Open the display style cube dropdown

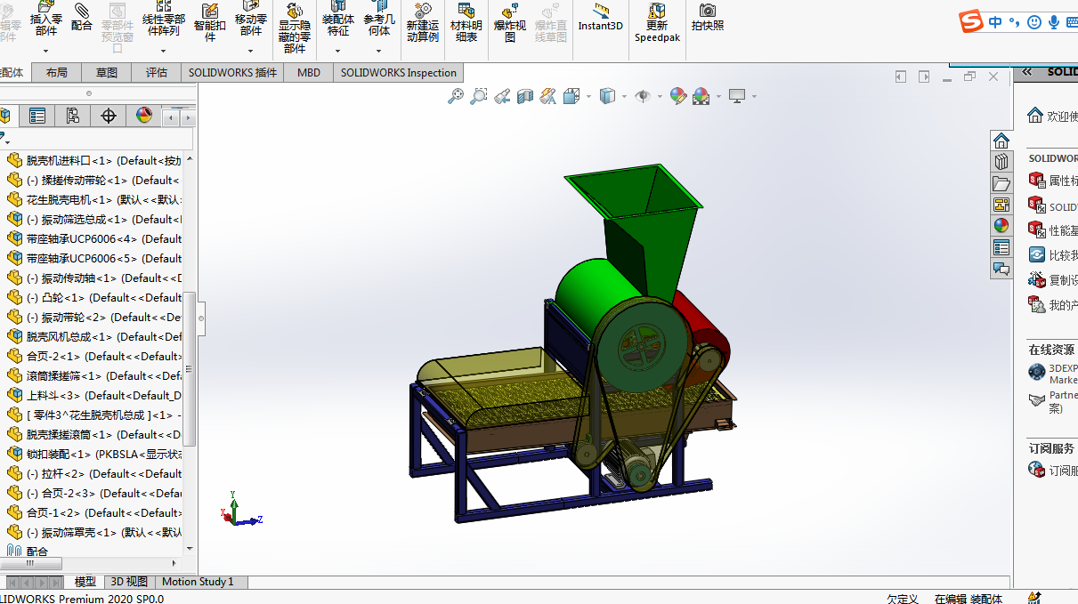pyautogui.click(x=624, y=97)
